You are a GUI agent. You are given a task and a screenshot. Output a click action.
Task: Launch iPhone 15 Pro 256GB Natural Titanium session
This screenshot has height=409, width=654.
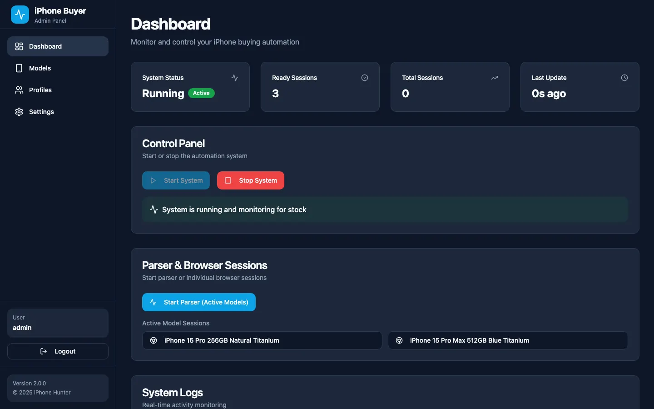[x=262, y=340]
